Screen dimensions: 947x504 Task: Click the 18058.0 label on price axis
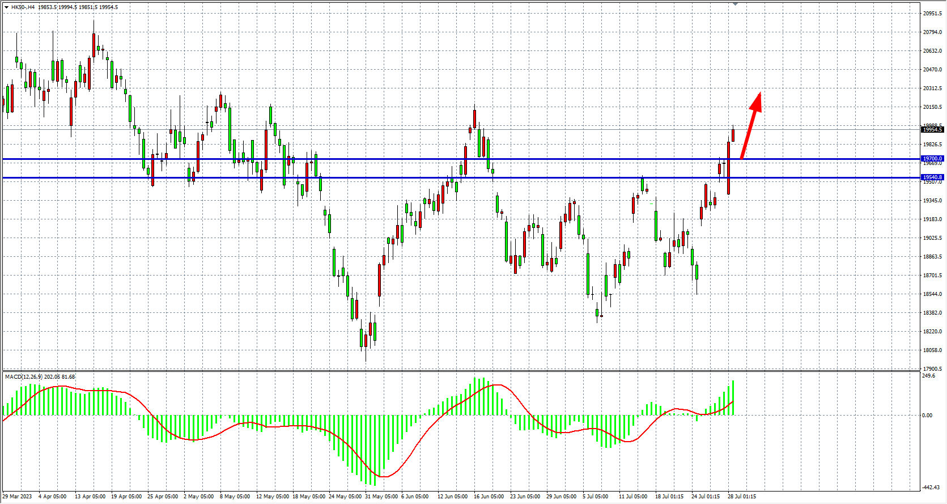pos(932,350)
